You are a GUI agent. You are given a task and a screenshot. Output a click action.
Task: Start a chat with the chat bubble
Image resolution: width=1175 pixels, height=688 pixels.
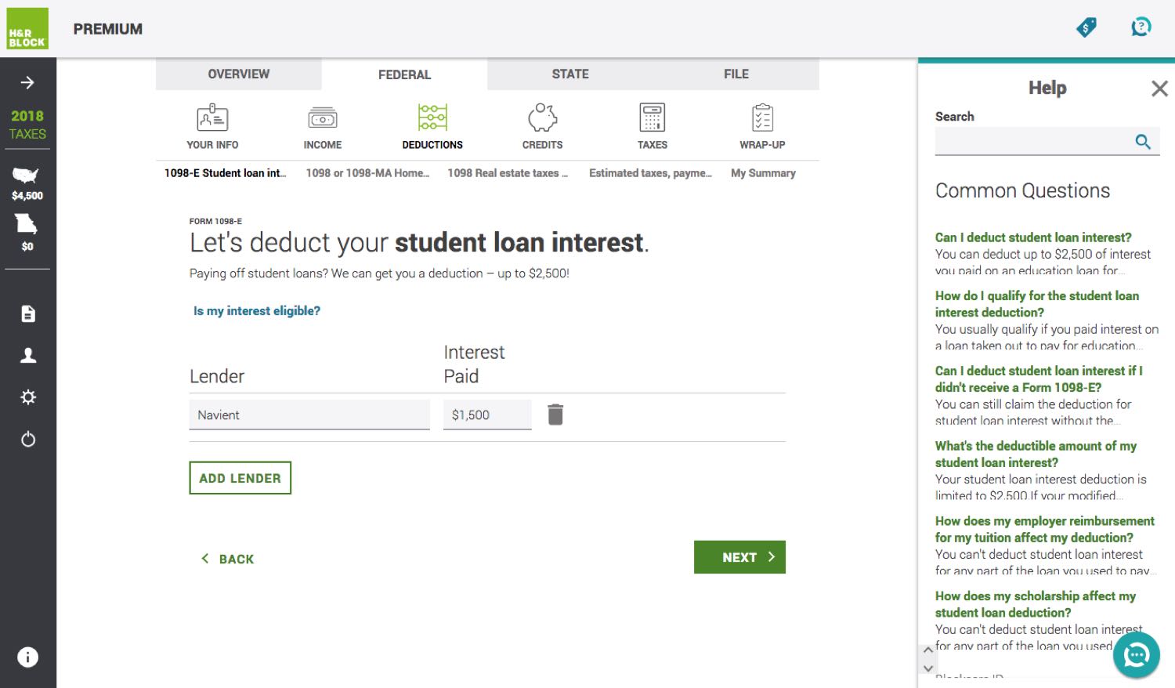point(1136,654)
